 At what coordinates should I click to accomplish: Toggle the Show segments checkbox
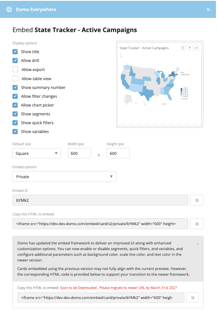pyautogui.click(x=15, y=114)
